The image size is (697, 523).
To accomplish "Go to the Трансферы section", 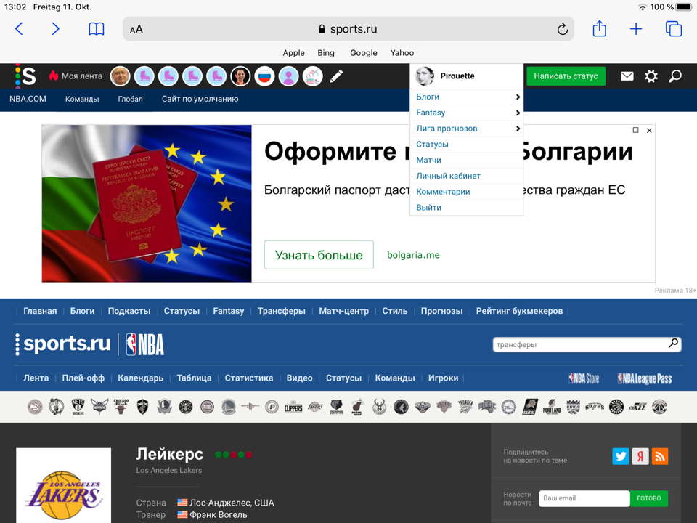I will (x=282, y=311).
